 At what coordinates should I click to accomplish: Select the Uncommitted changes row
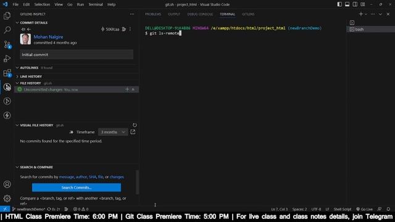point(77,89)
